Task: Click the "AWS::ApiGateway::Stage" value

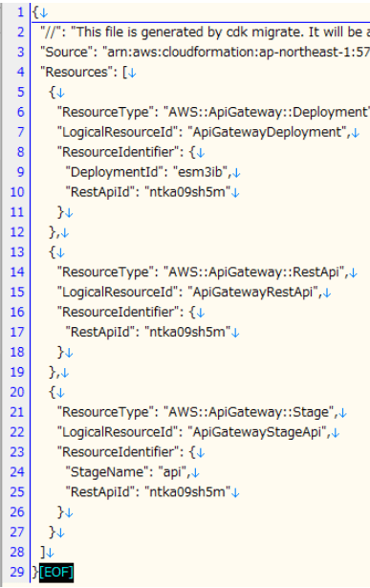Action: 249,412
